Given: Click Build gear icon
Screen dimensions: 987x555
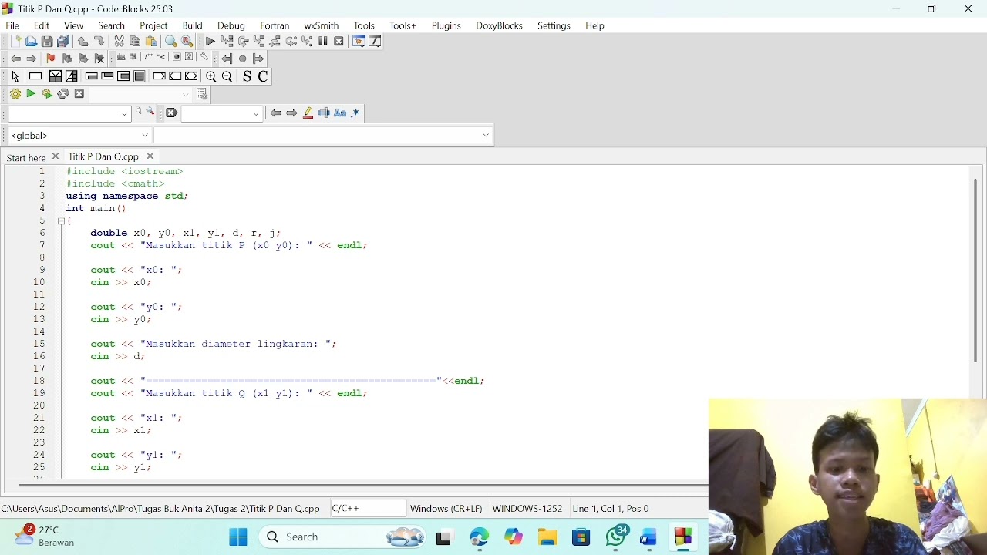Looking at the screenshot, I should (15, 94).
